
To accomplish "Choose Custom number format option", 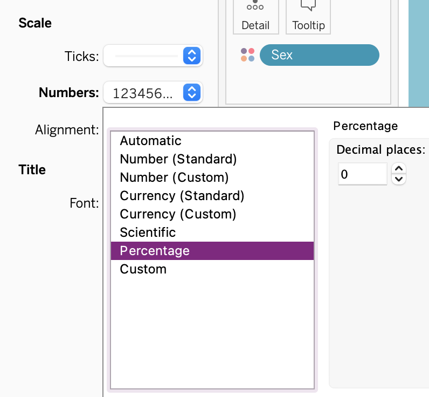I will pos(143,269).
